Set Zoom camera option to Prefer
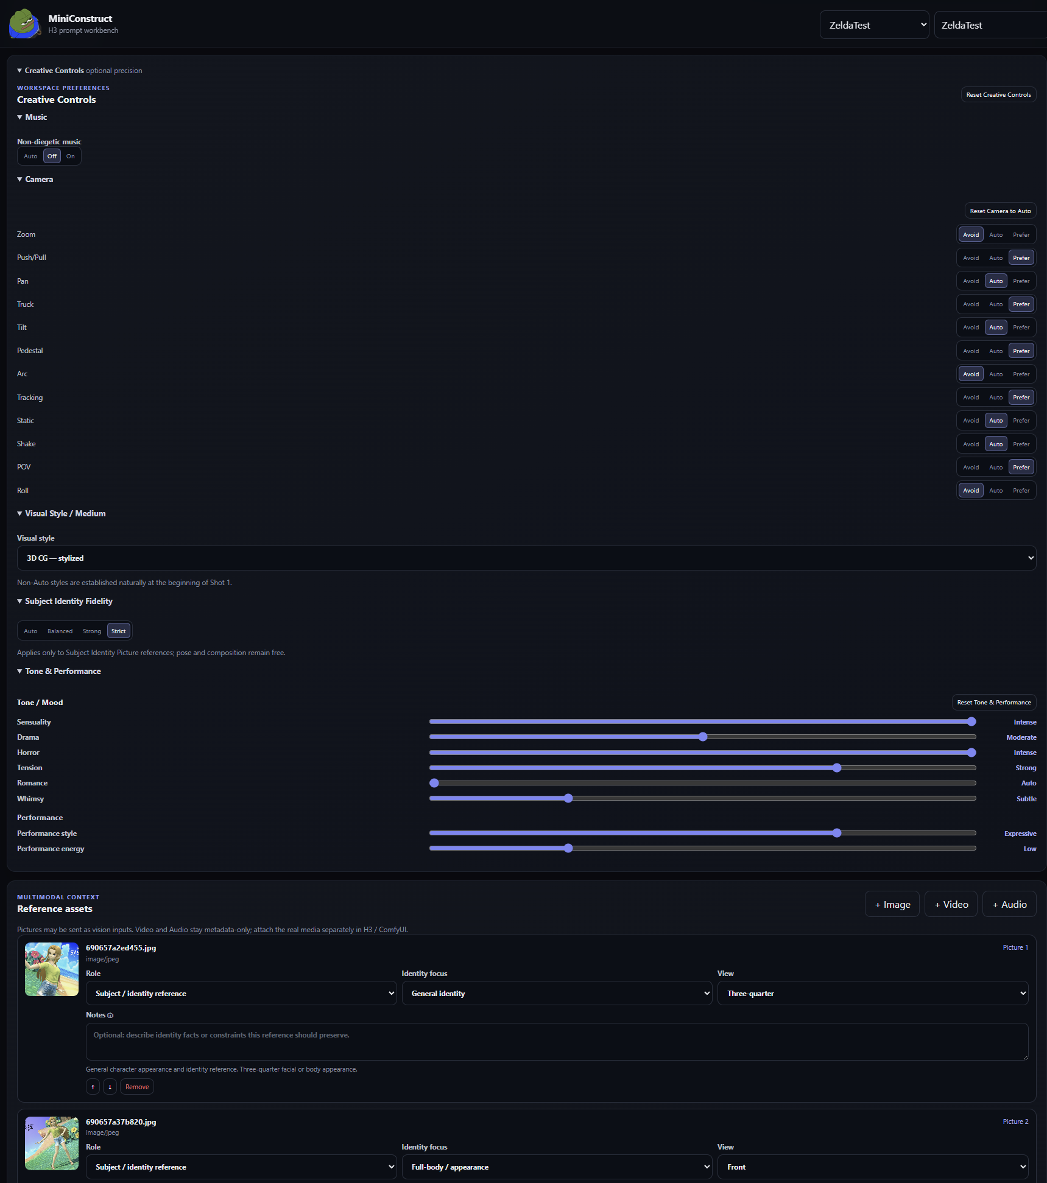Image resolution: width=1047 pixels, height=1183 pixels. pos(1021,235)
